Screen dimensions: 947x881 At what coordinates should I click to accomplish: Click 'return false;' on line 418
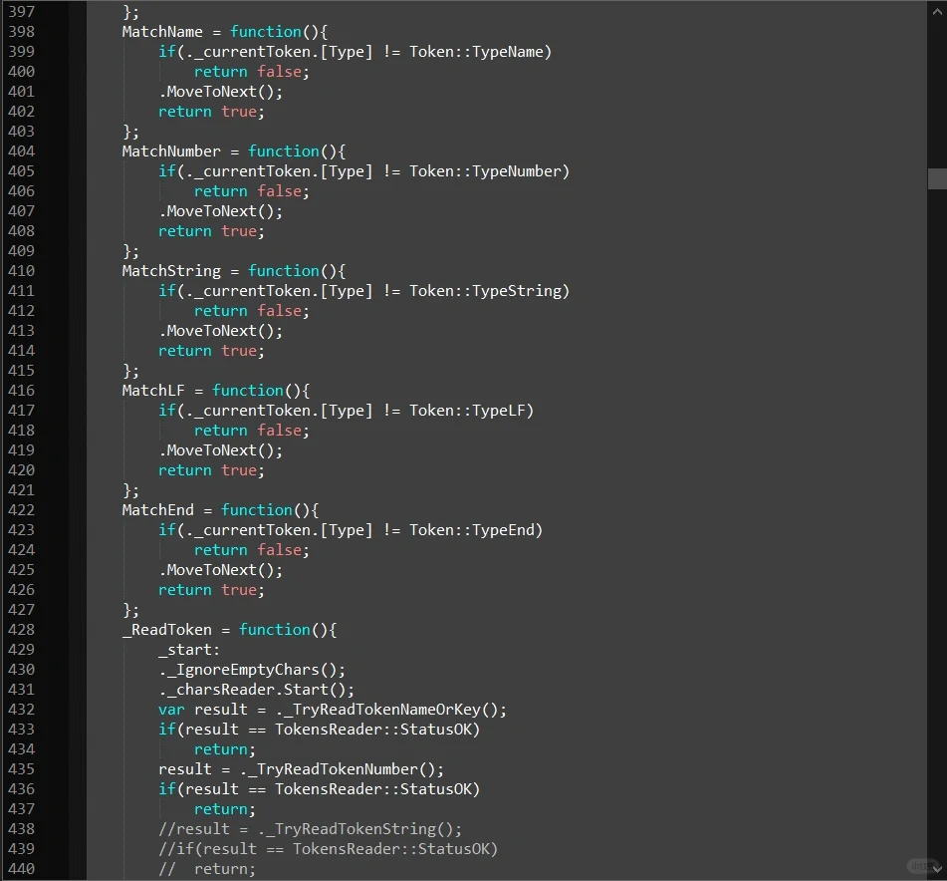pyautogui.click(x=251, y=431)
